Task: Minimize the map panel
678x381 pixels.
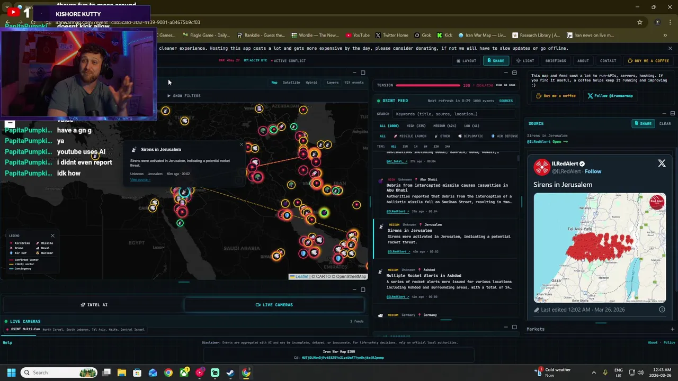Action: point(354,72)
